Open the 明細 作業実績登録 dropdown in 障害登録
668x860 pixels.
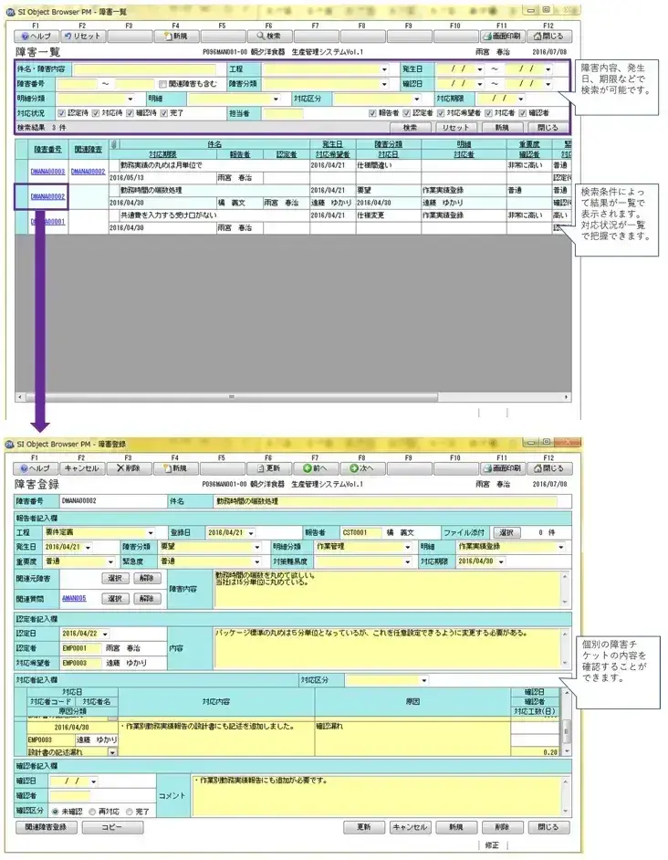561,547
